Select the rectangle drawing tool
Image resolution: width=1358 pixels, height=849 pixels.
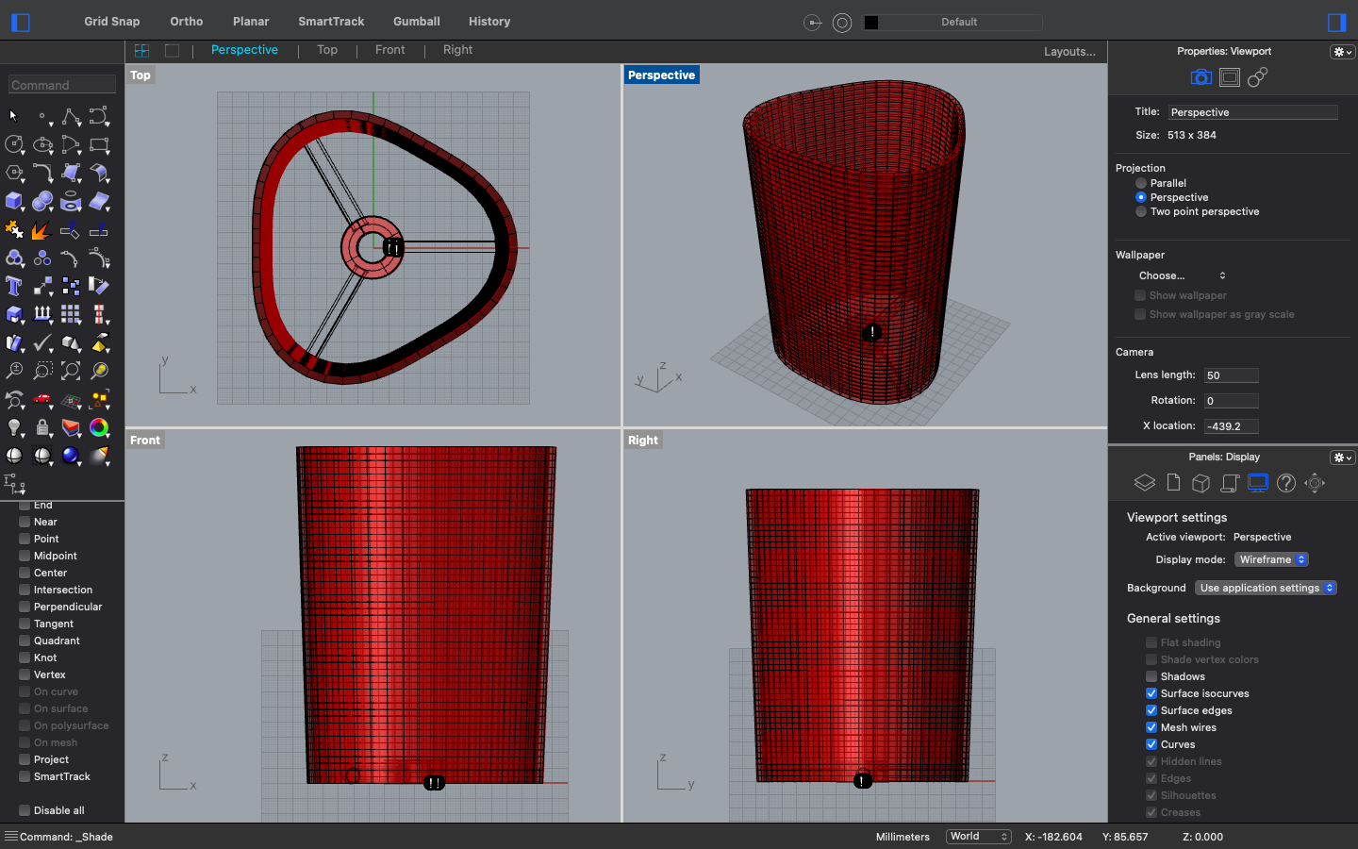[99, 144]
